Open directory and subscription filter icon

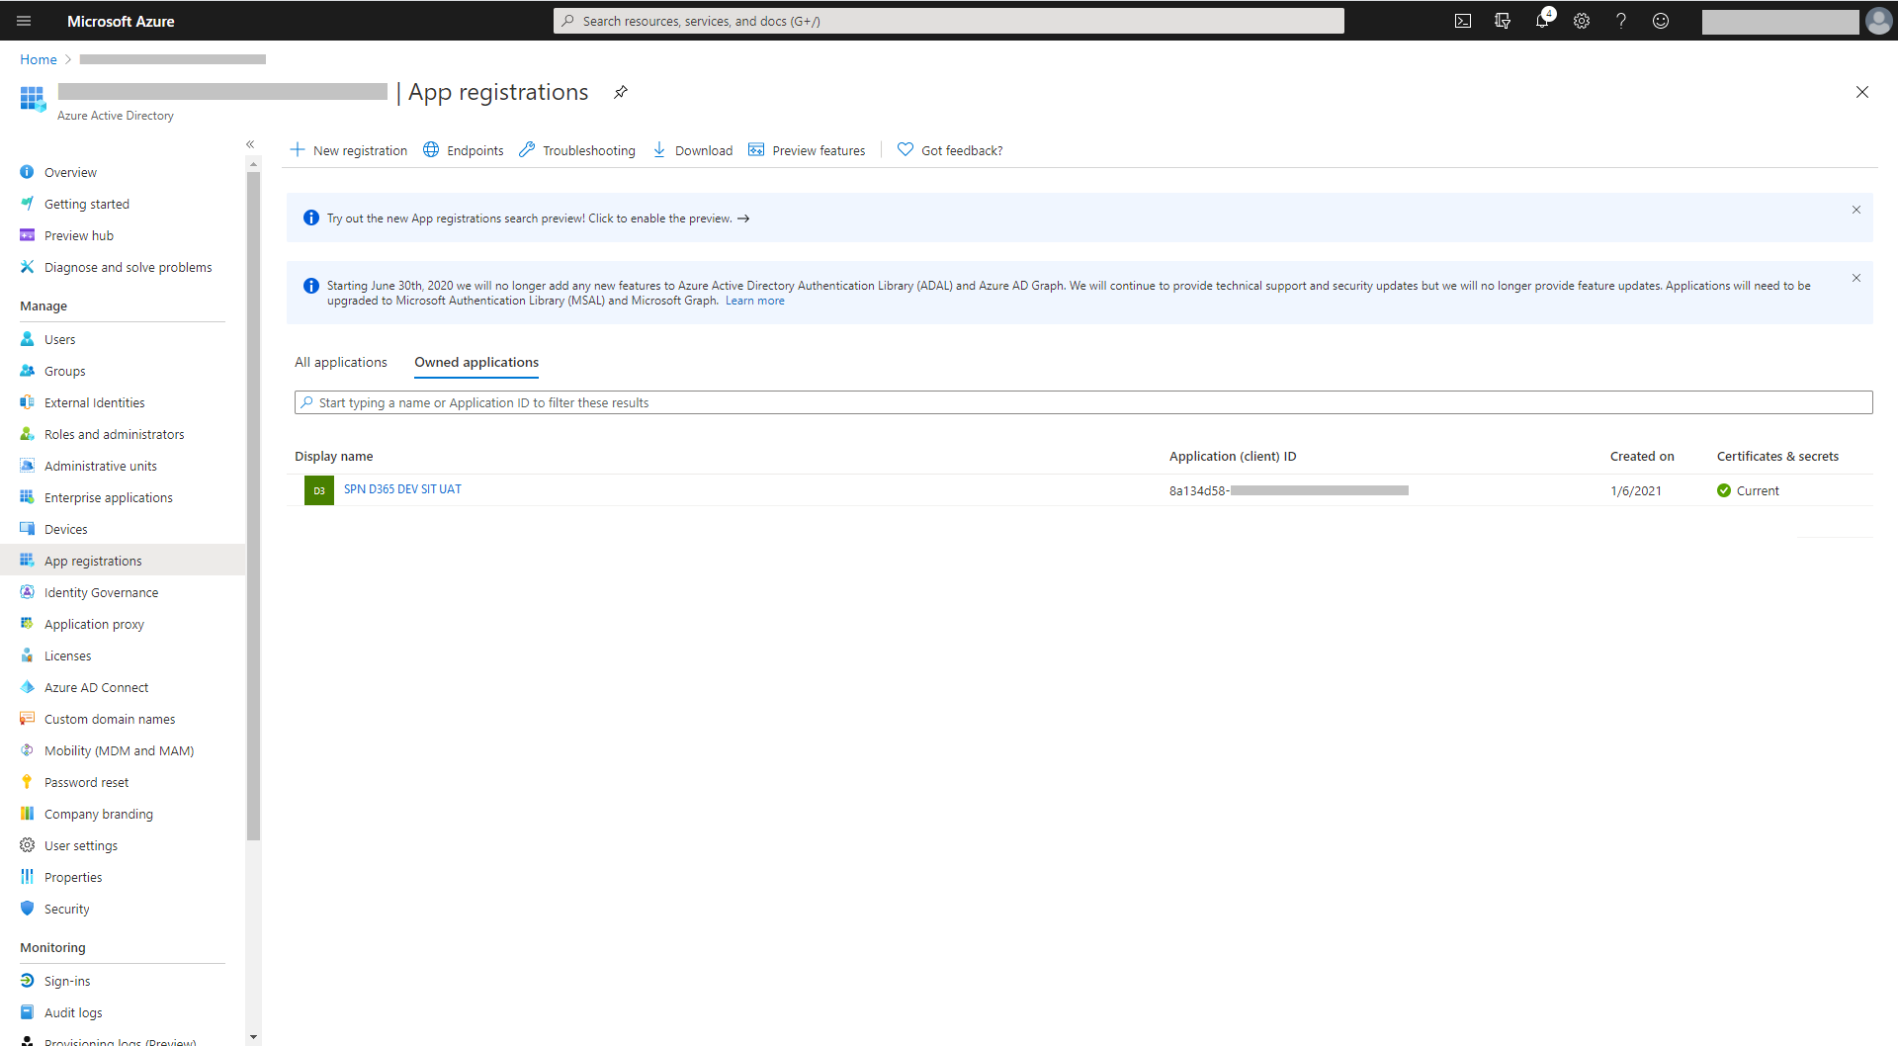click(x=1503, y=21)
